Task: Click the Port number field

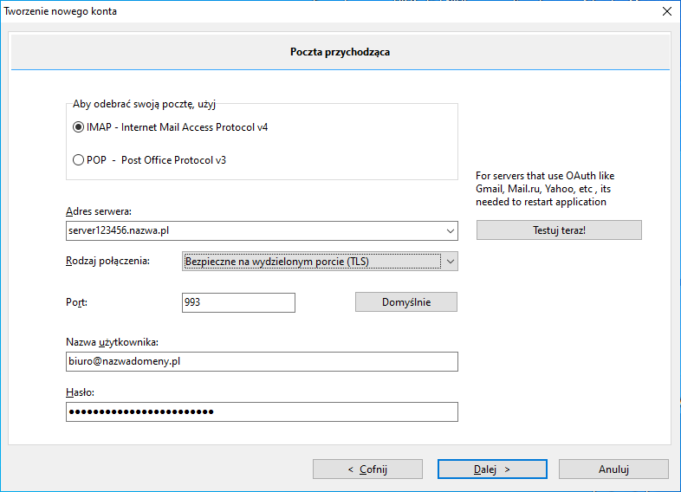Action: tap(238, 302)
